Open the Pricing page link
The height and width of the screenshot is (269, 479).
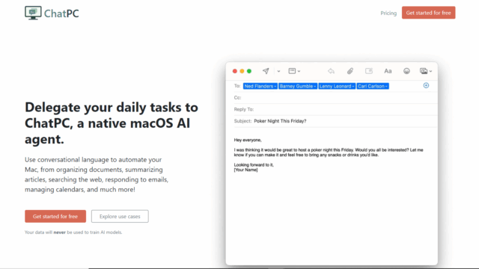[388, 13]
